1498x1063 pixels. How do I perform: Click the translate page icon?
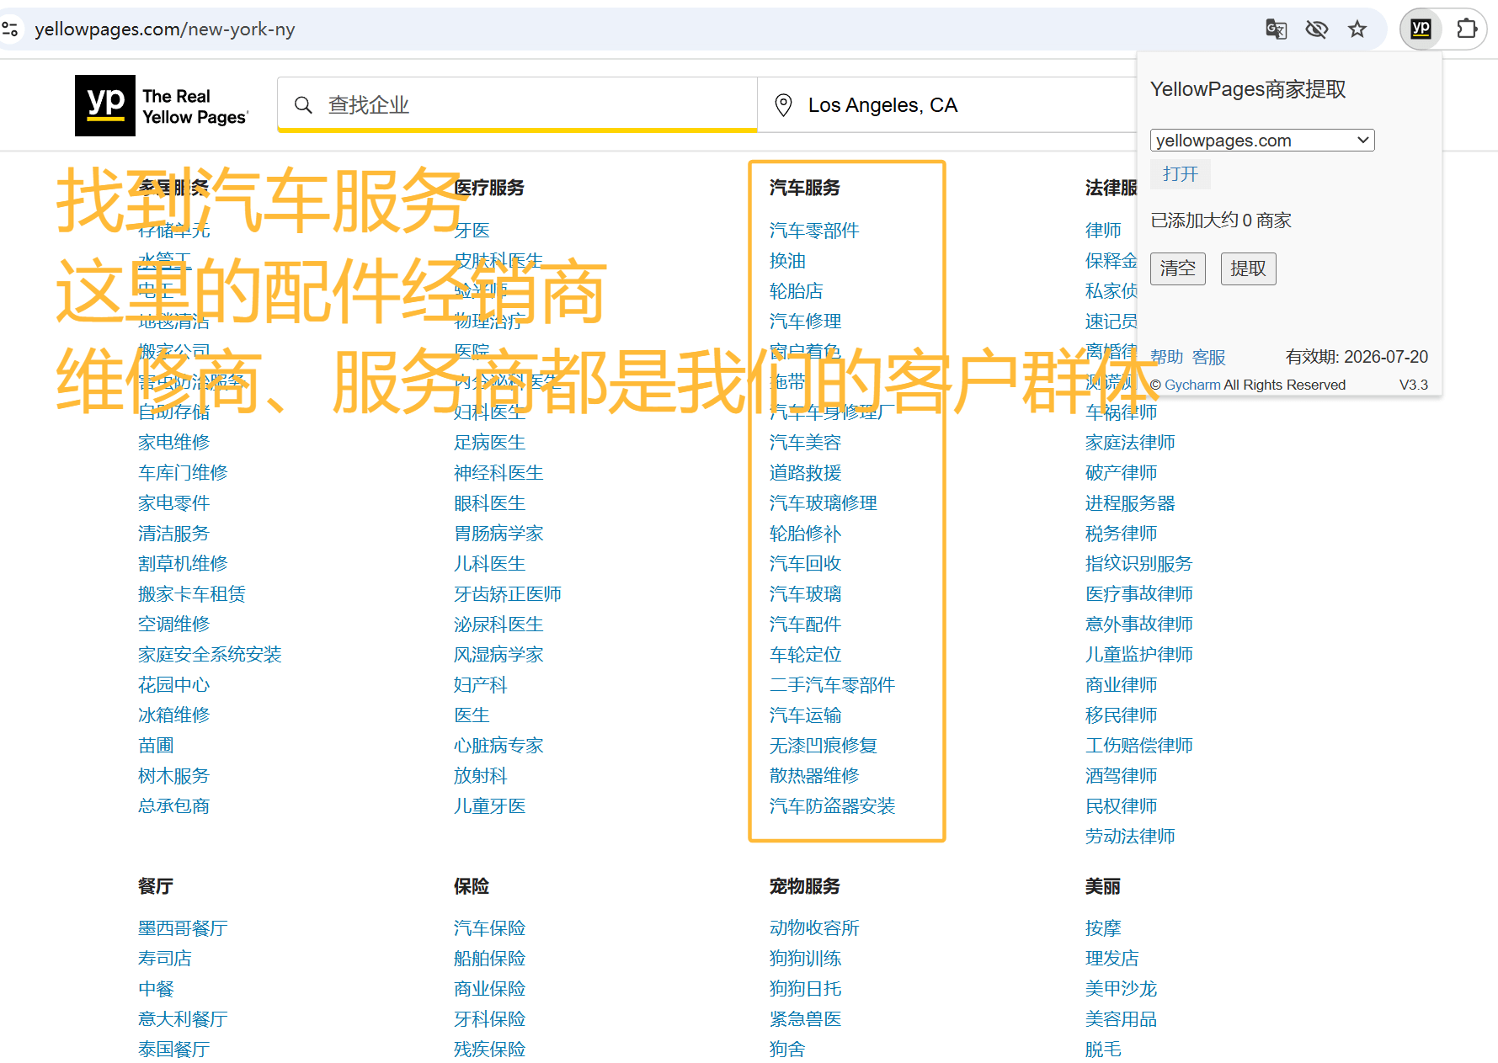click(x=1277, y=29)
